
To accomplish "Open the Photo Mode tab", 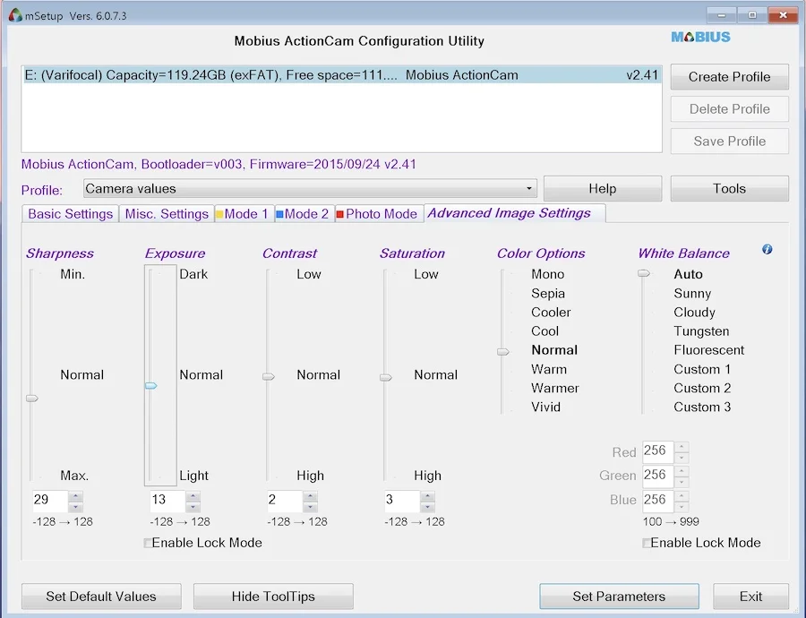I will [x=378, y=214].
